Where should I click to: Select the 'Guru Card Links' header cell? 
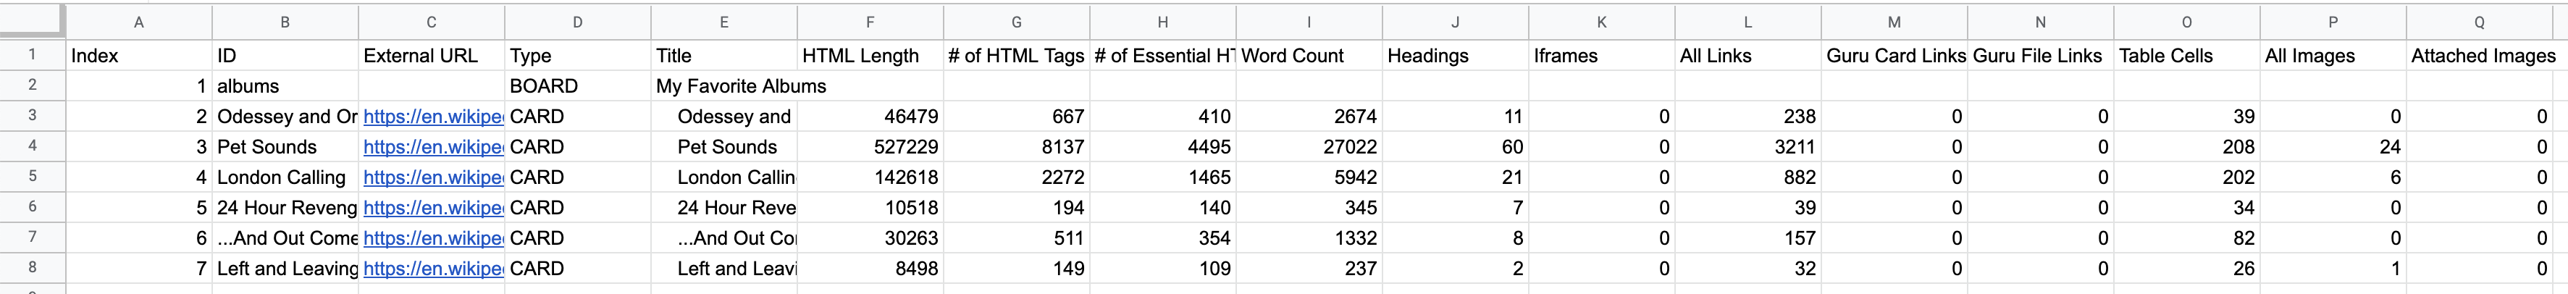pos(1894,56)
